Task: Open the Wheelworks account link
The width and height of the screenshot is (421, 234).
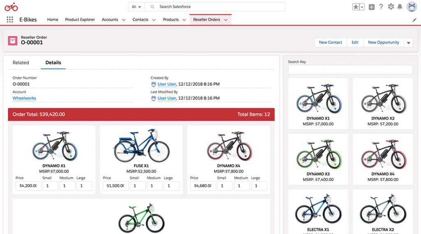Action: [24, 98]
